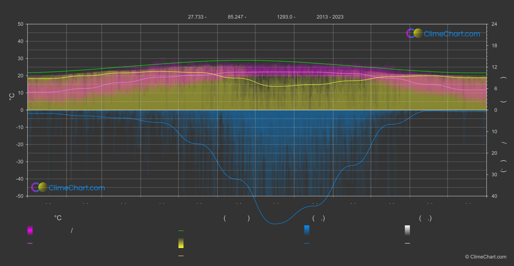The image size is (514, 266).
Task: Toggle the white line legend marker
Action: [408, 243]
